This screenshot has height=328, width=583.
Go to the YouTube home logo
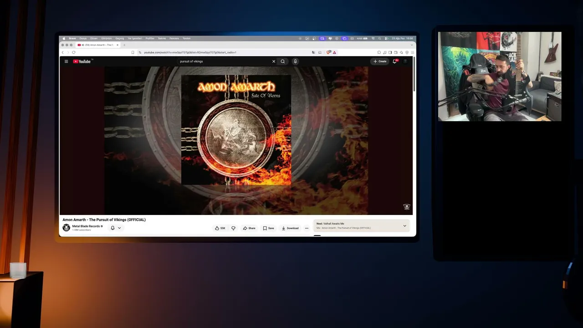pos(82,61)
